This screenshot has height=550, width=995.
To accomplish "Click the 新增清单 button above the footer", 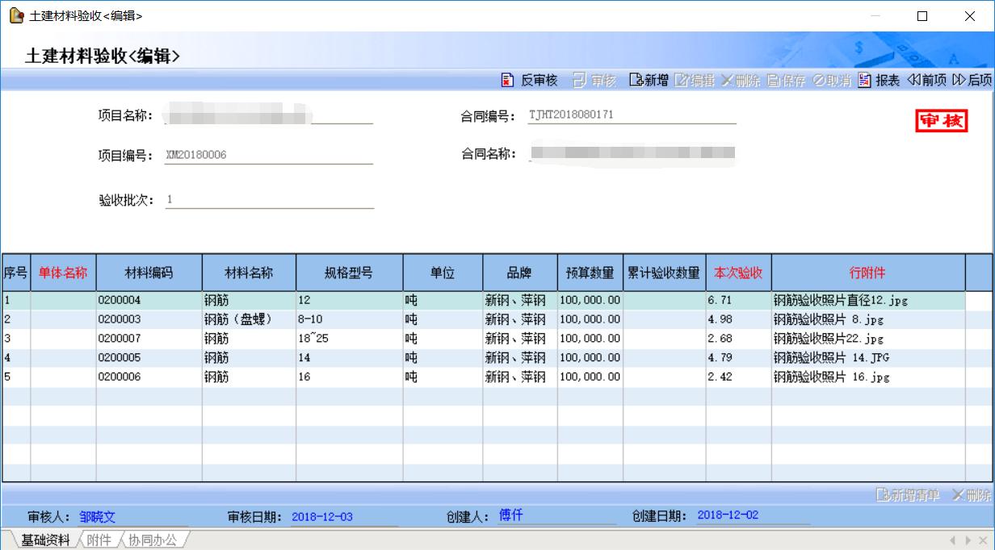I will 909,495.
